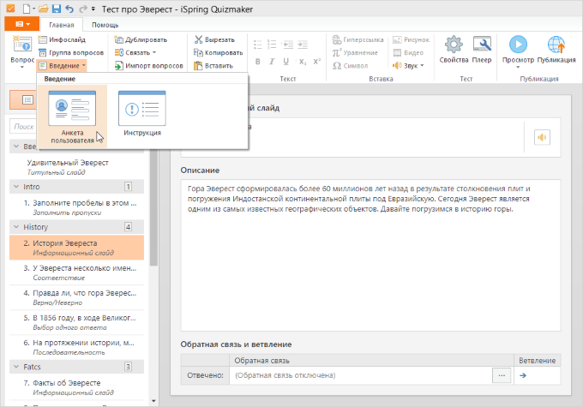Select question 3 У Эвереста несколько имен

(x=76, y=272)
